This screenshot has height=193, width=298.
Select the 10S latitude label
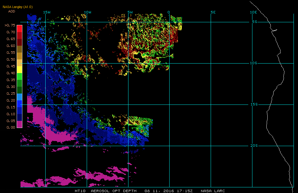pyautogui.click(x=254, y=63)
